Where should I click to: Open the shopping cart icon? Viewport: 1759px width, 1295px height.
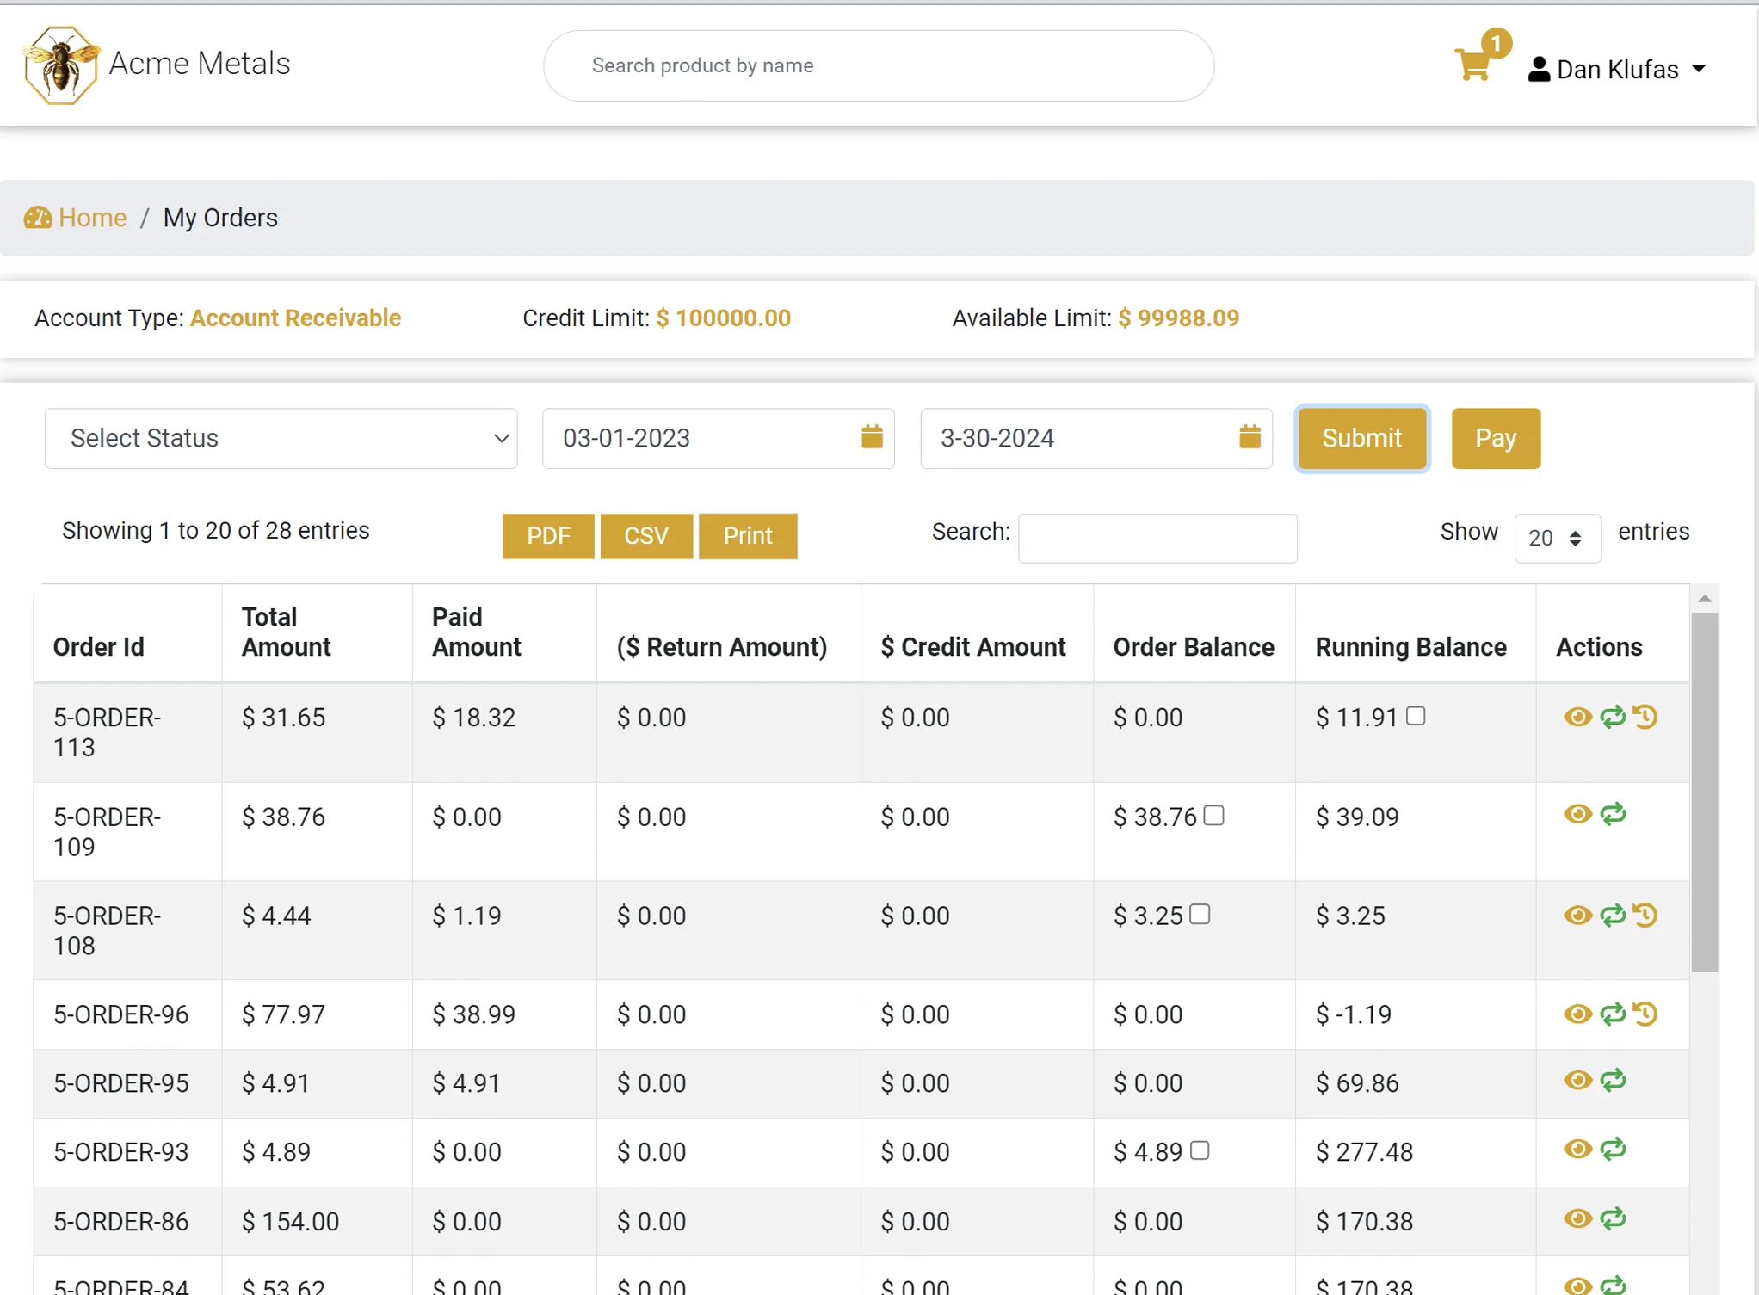tap(1473, 65)
